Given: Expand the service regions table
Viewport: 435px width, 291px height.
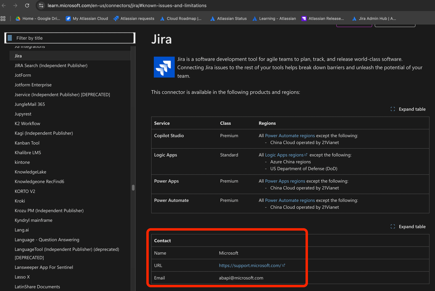Looking at the screenshot, I should click(408, 109).
